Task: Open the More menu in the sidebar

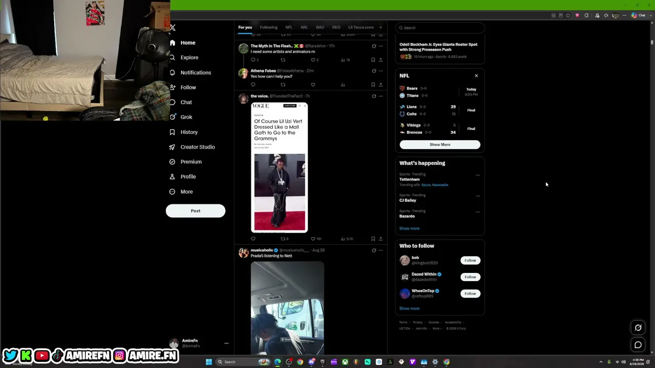Action: click(x=181, y=192)
